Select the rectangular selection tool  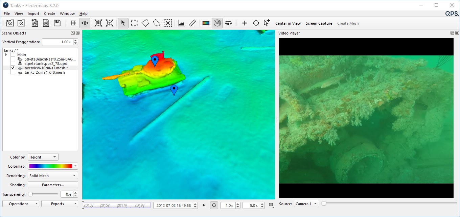[134, 23]
